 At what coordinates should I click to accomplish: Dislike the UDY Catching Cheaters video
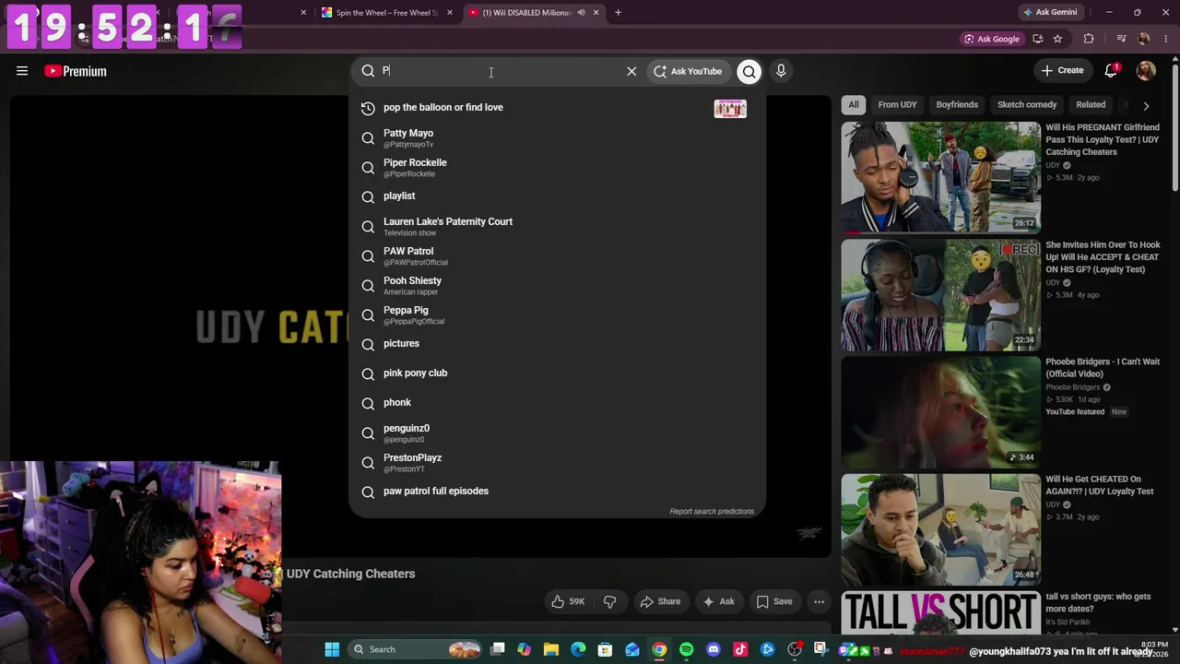tap(609, 602)
